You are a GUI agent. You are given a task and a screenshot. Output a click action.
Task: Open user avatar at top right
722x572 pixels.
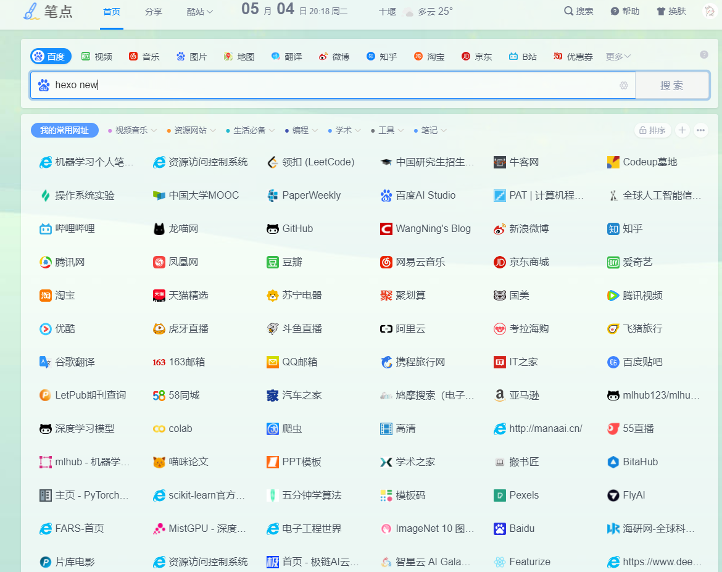pyautogui.click(x=710, y=11)
